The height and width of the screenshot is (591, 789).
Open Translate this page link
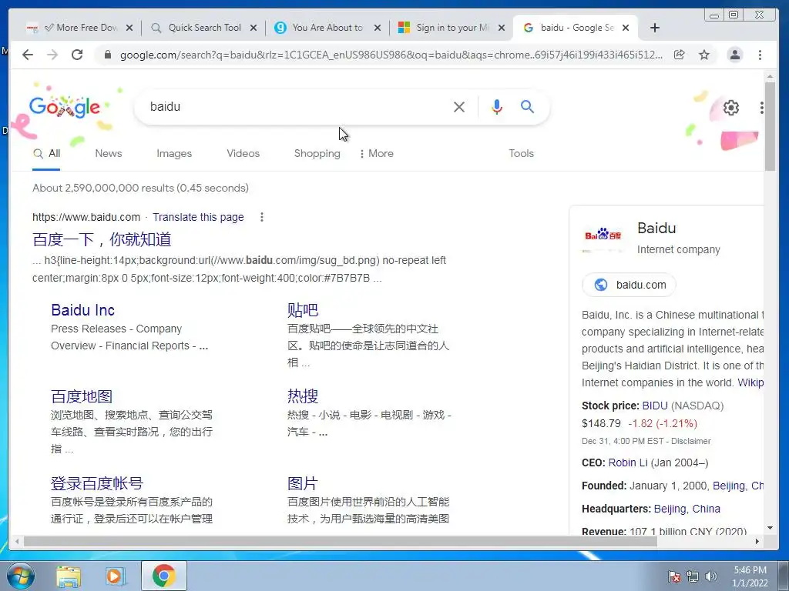click(198, 217)
